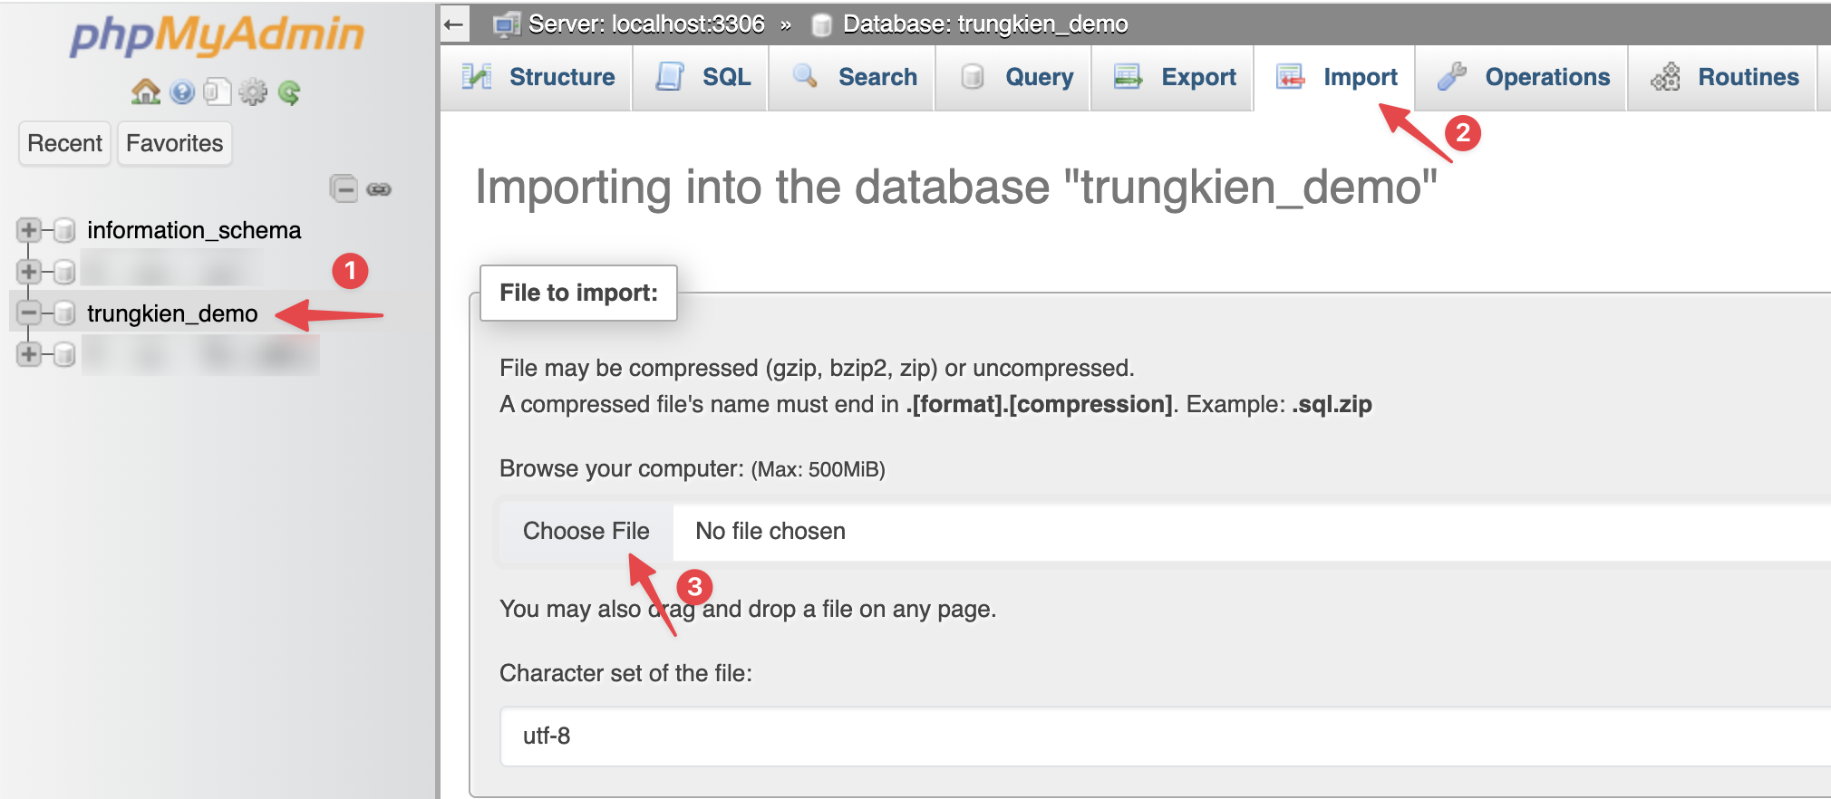Image resolution: width=1831 pixels, height=799 pixels.
Task: Open the settings gear icon in sidebar
Action: [253, 91]
